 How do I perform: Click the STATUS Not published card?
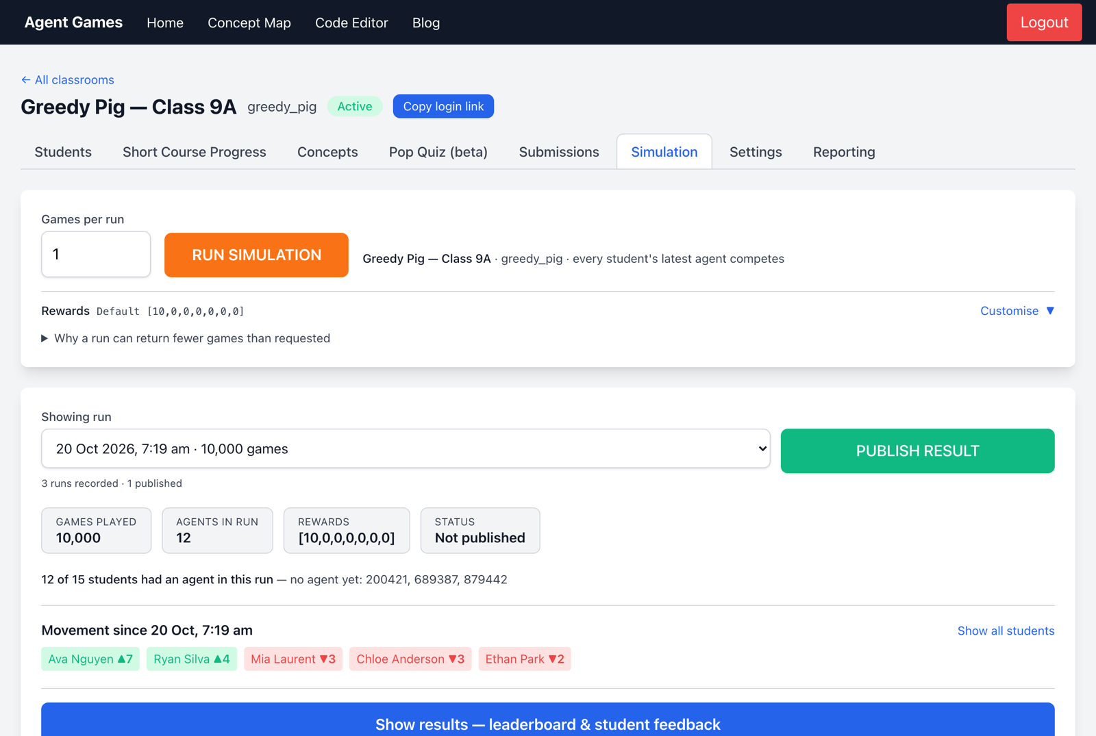(x=480, y=530)
